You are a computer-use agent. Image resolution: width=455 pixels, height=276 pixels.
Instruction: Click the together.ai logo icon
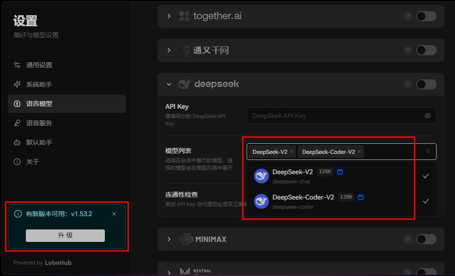184,16
